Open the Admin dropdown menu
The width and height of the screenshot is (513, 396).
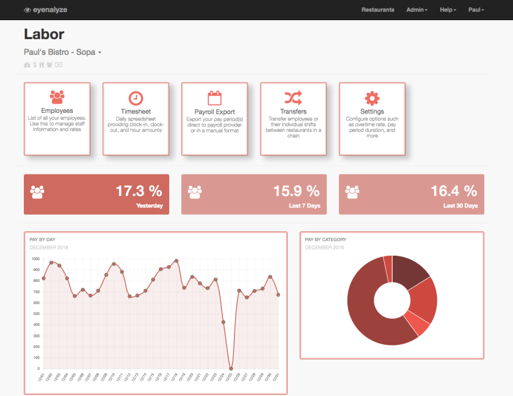click(x=417, y=9)
